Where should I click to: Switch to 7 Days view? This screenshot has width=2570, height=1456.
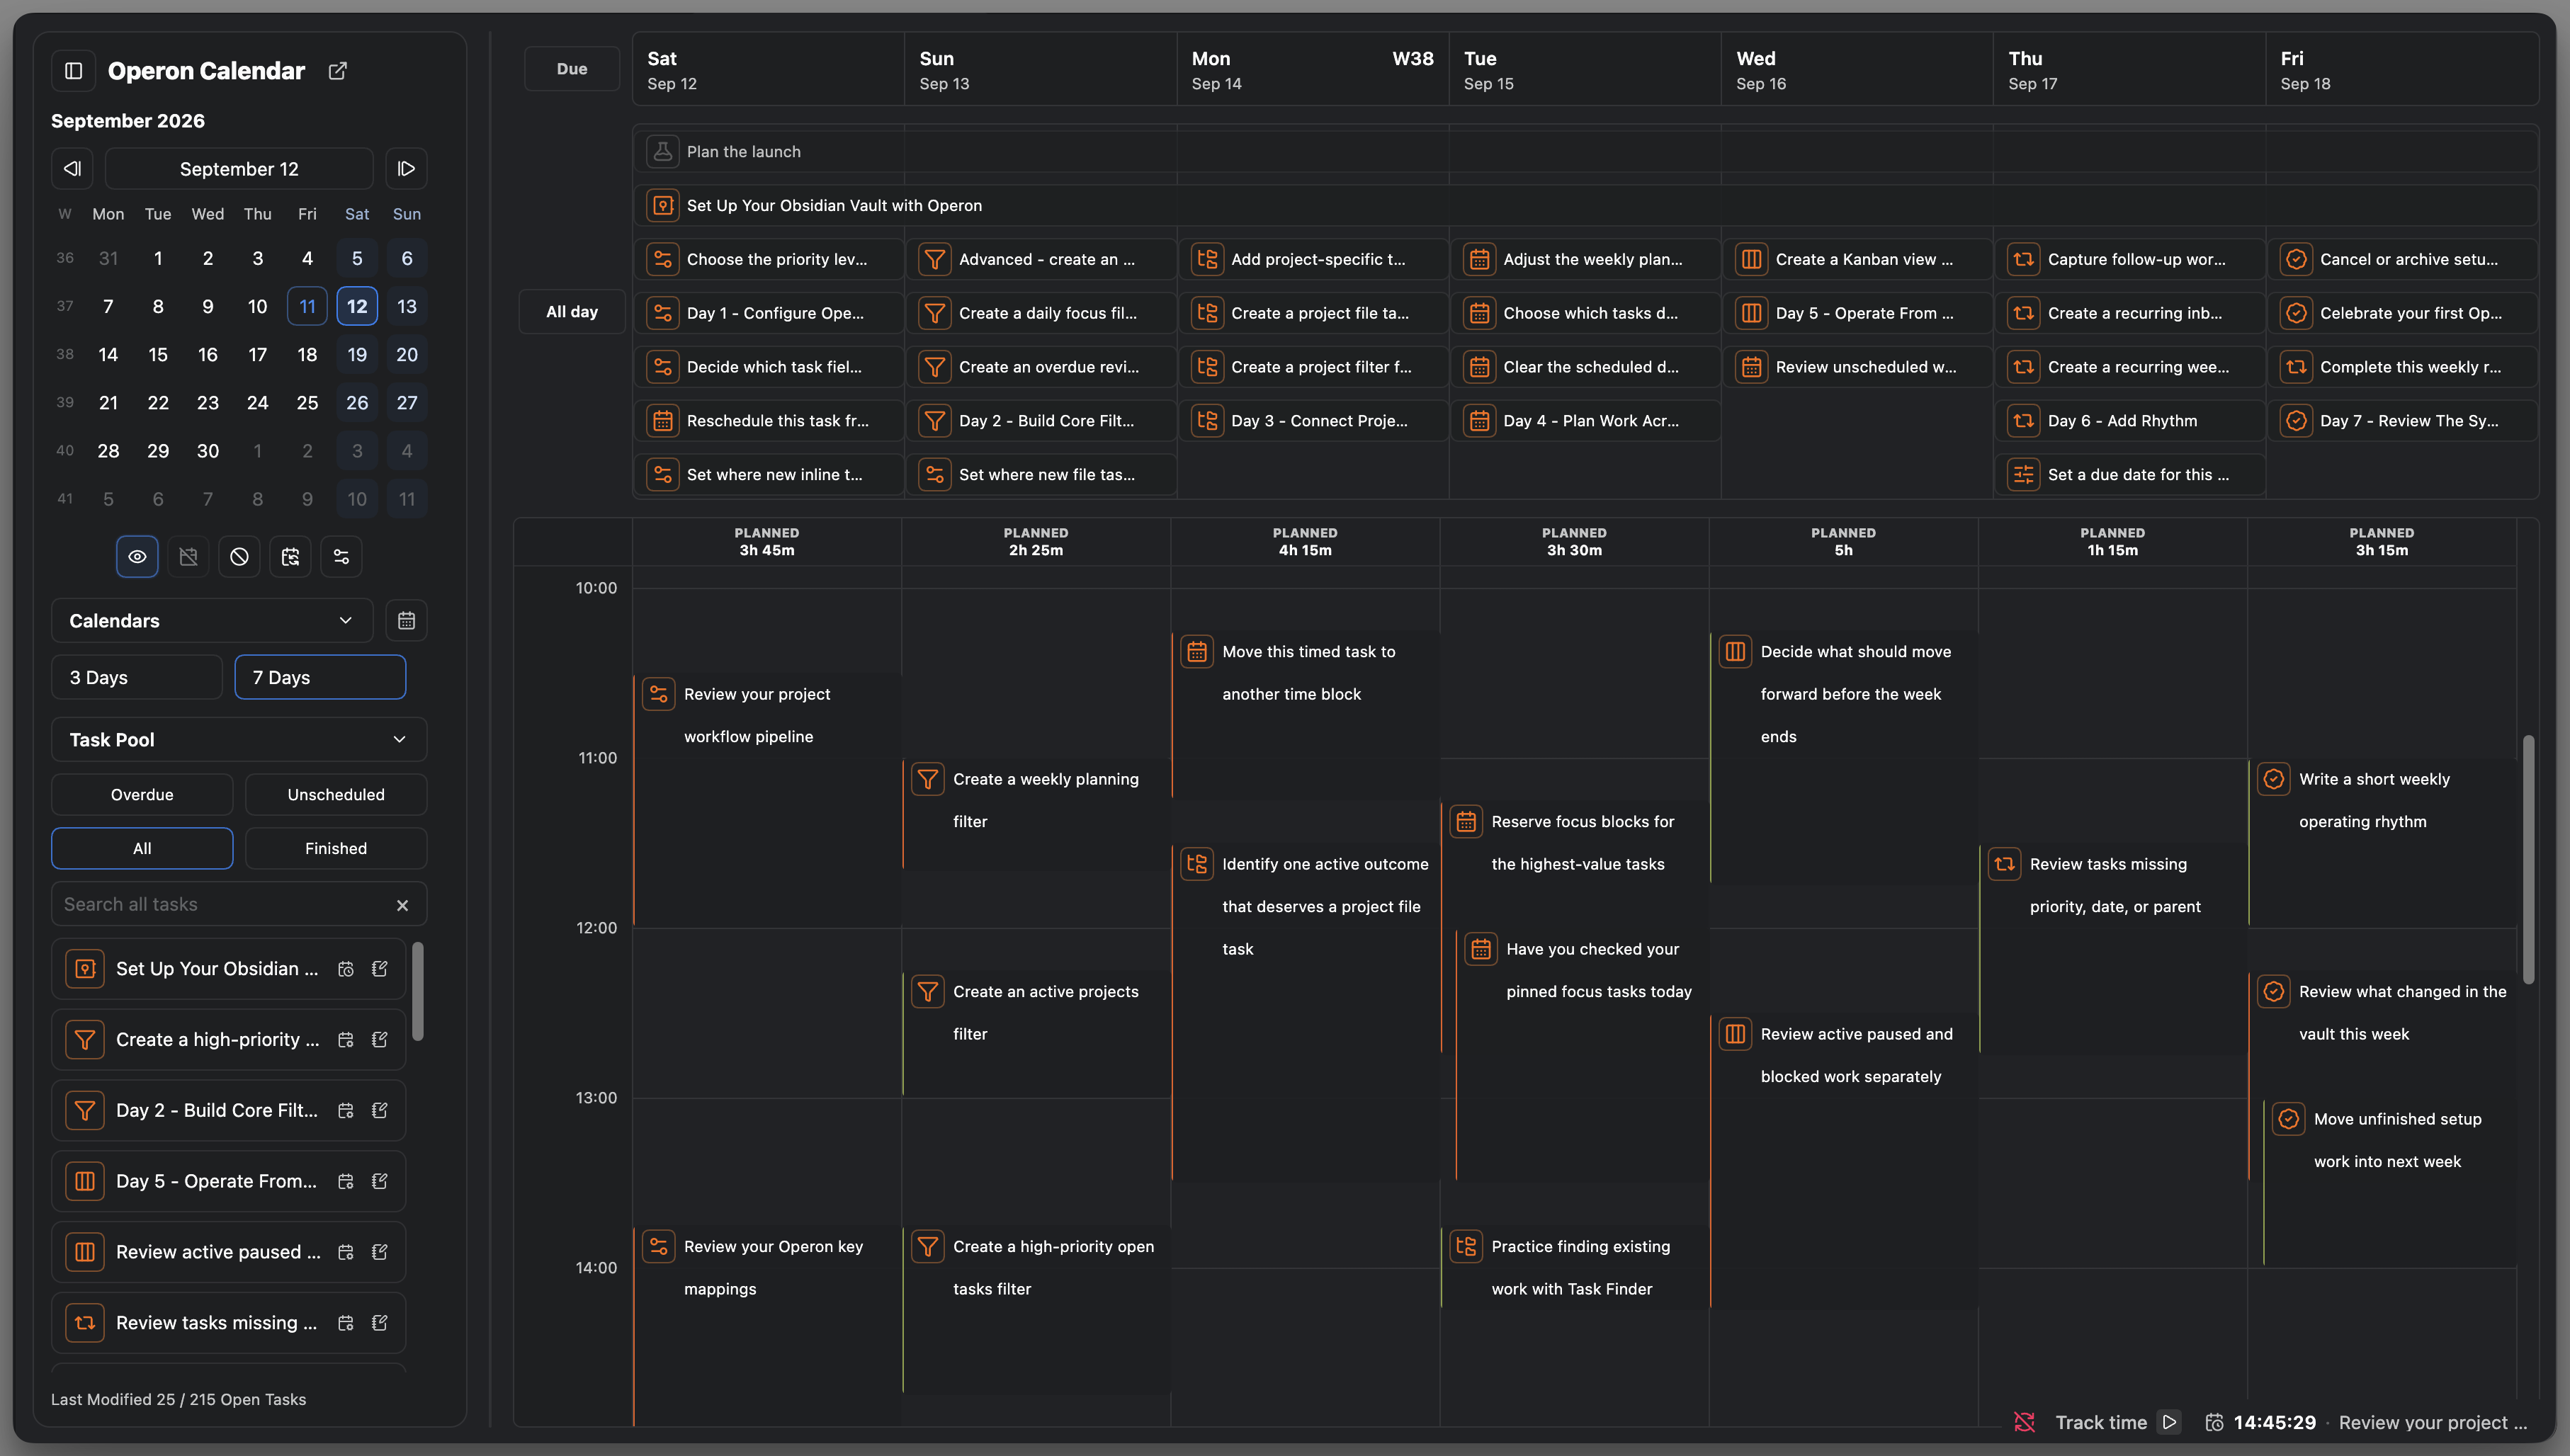tap(320, 677)
